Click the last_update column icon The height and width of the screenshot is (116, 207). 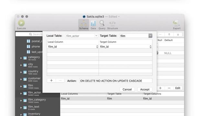pyautogui.click(x=28, y=52)
